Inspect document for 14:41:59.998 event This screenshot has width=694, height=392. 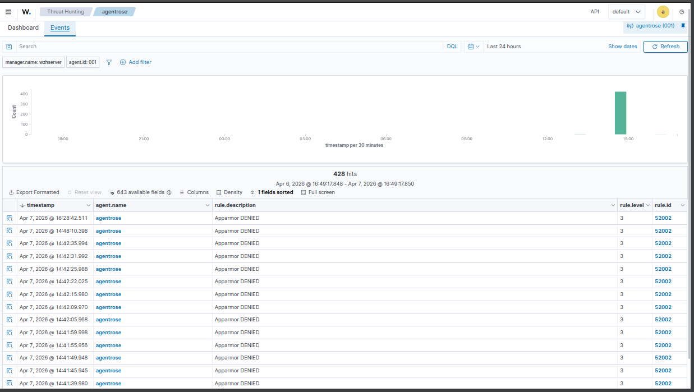click(10, 333)
